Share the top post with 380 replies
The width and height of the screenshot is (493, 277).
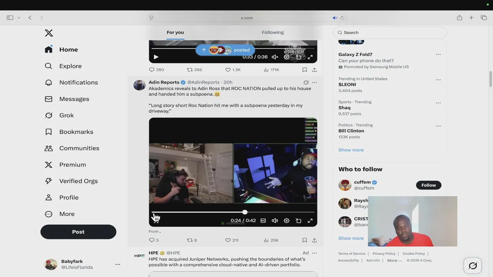click(x=314, y=70)
